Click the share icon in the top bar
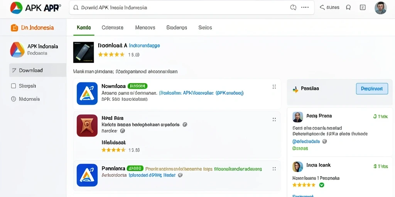This screenshot has height=197, width=395. point(322,8)
